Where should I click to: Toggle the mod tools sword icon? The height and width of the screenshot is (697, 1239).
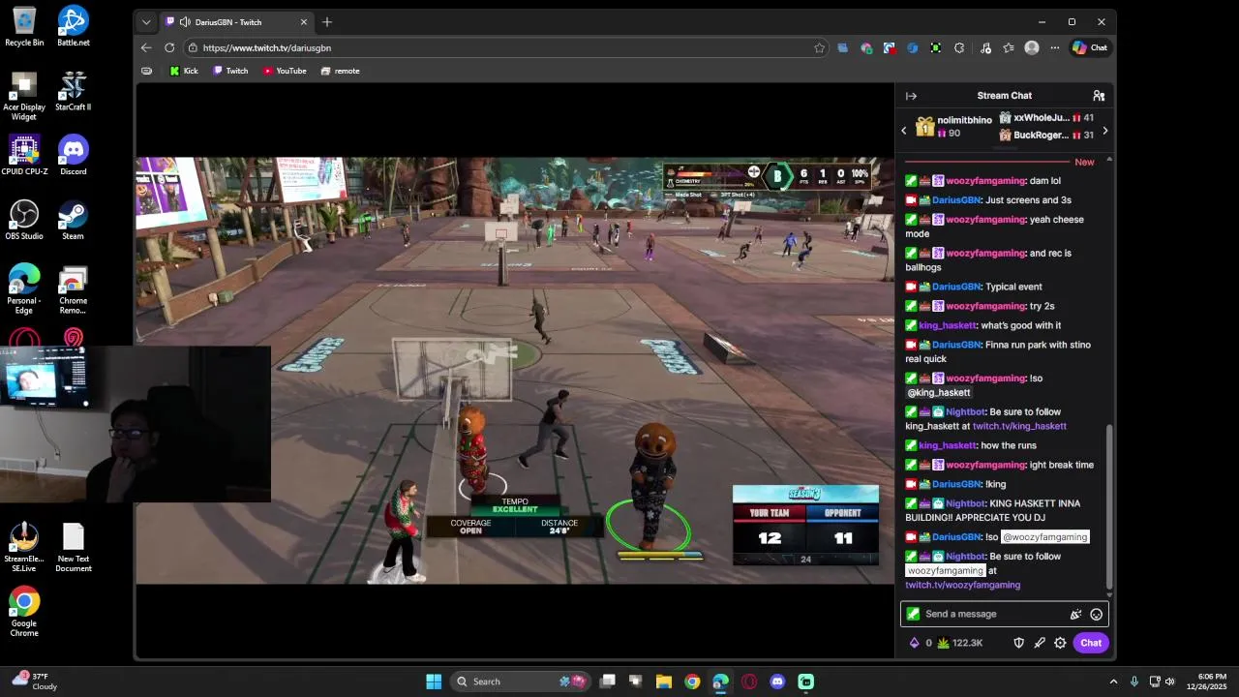click(x=1040, y=643)
